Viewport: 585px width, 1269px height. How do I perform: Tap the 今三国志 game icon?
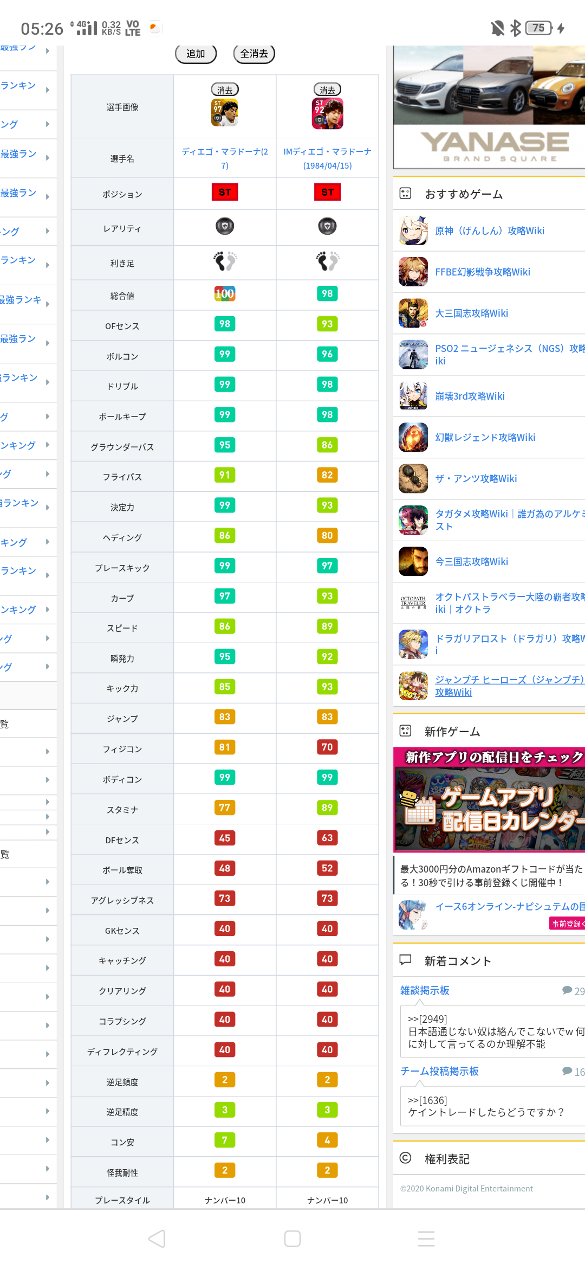pyautogui.click(x=413, y=561)
